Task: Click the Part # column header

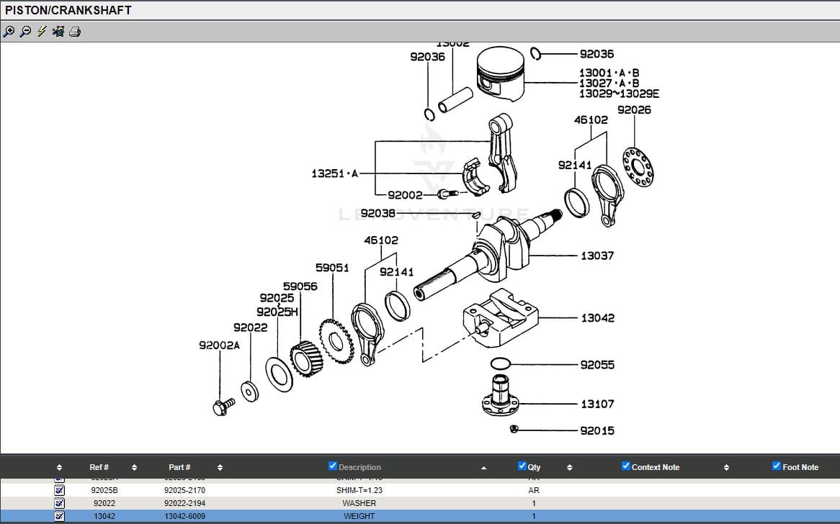Action: 179,468
